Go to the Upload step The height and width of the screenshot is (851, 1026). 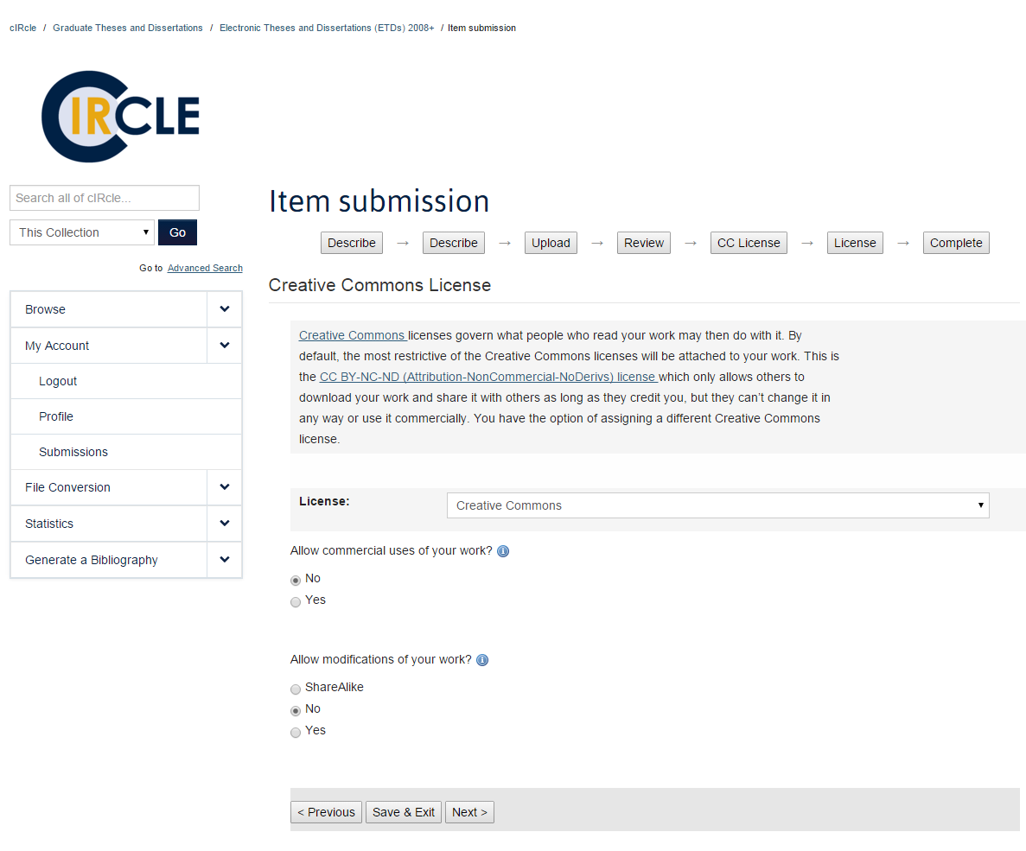[x=551, y=243]
